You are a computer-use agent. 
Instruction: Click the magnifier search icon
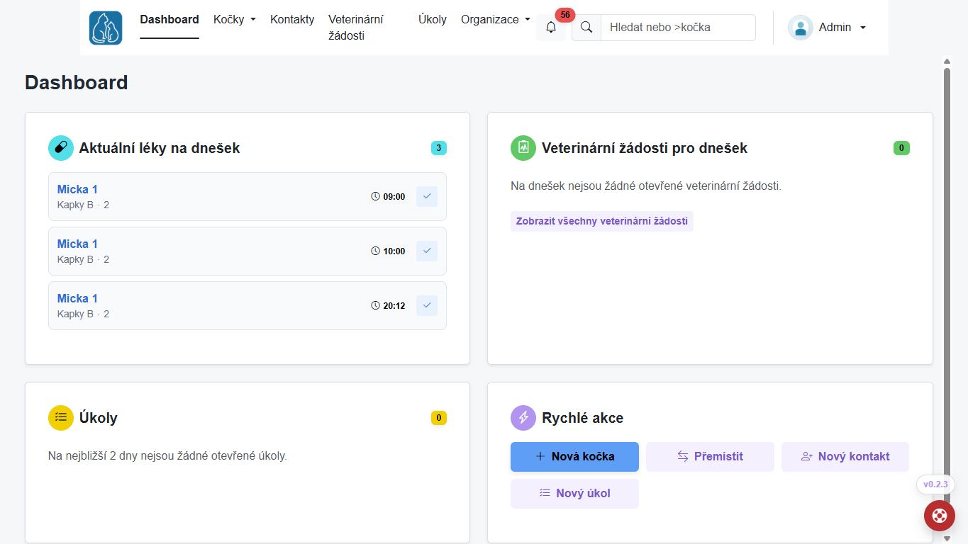click(586, 28)
